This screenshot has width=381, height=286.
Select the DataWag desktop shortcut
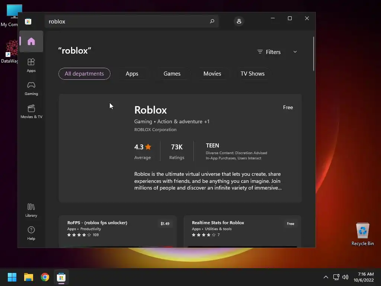10,52
